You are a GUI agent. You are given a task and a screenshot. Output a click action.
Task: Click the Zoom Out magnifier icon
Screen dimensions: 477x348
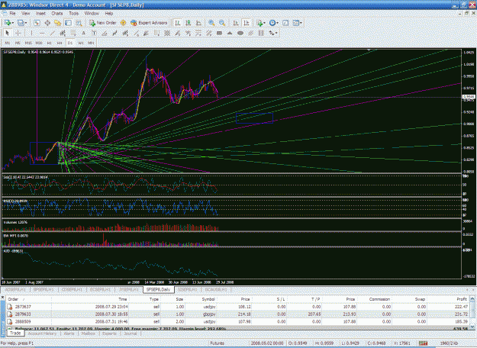coord(222,23)
